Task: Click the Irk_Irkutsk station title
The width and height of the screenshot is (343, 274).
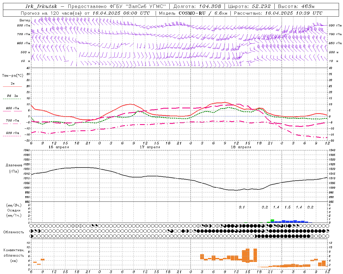Action: click(41, 6)
